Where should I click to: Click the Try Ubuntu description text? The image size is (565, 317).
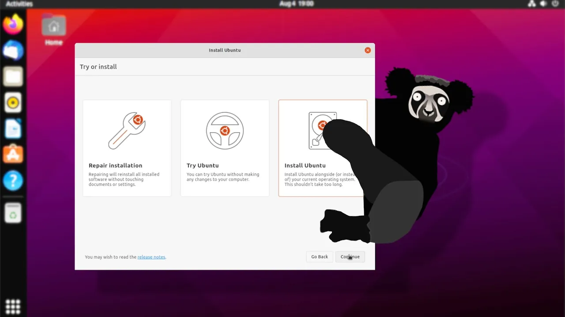(223, 177)
